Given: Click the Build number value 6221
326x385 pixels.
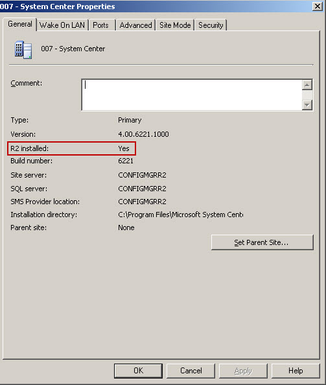Looking at the screenshot, I should [126, 161].
